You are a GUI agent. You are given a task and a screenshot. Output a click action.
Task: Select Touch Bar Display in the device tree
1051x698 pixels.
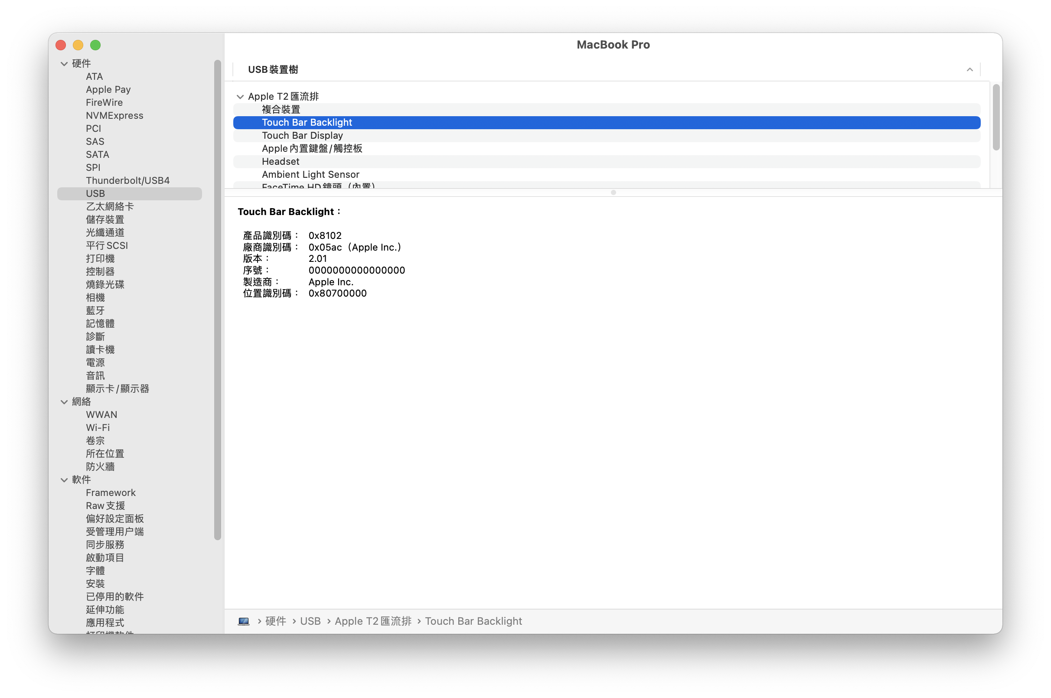[302, 135]
